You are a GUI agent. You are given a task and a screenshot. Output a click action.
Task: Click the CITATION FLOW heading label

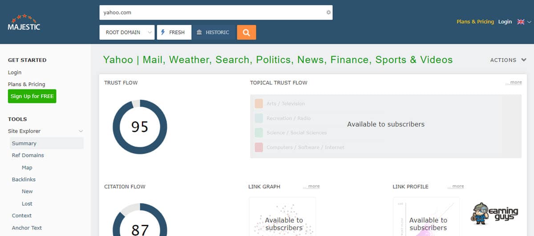coord(125,187)
